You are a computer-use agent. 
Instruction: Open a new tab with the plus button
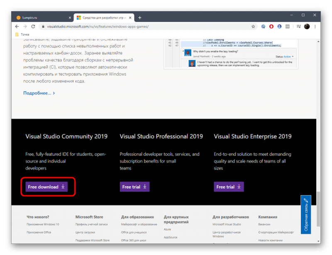click(140, 18)
